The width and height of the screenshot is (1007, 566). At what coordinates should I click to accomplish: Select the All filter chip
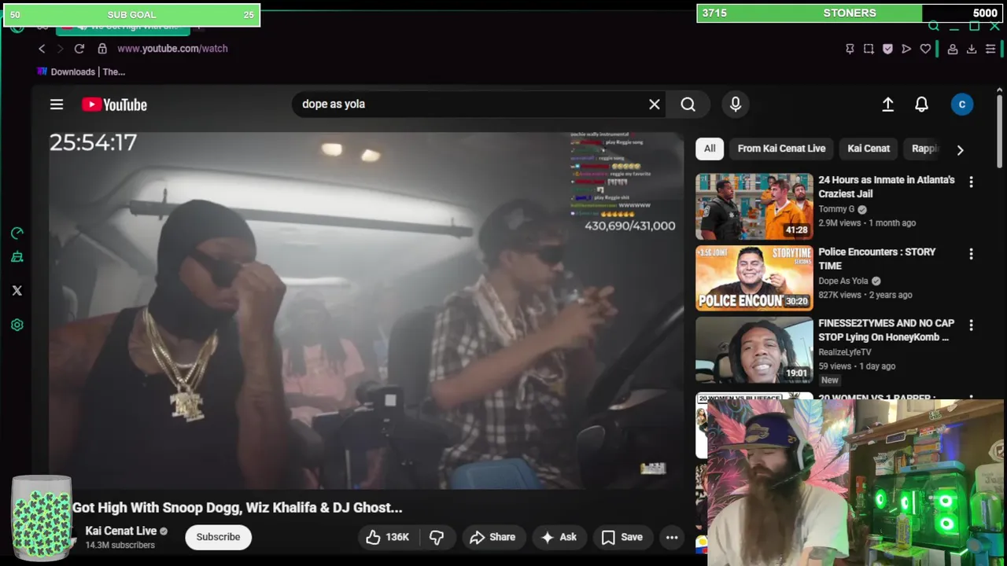pyautogui.click(x=710, y=149)
